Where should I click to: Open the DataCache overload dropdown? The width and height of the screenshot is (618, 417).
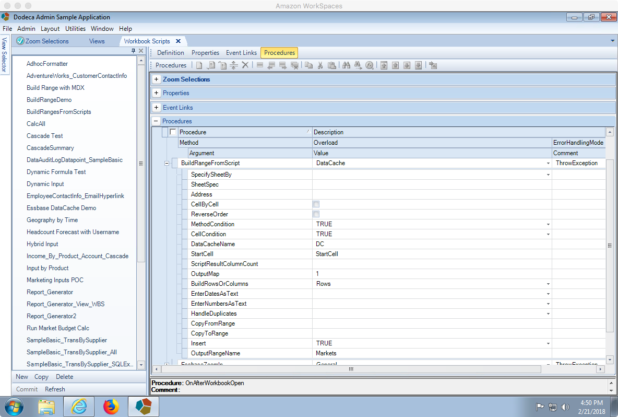point(548,164)
